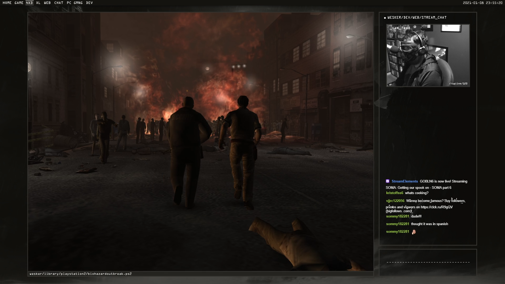This screenshot has width=505, height=284.
Task: Click the DEV menu item
Action: [x=89, y=3]
